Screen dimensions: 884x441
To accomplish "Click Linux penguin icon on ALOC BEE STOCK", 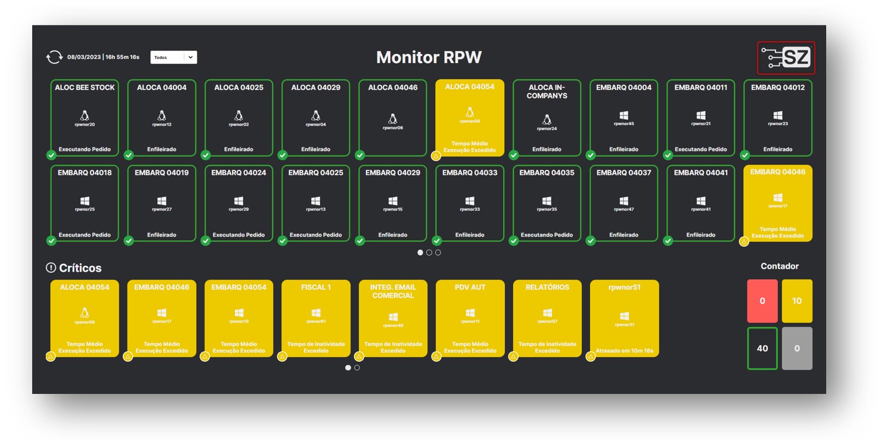I will click(85, 115).
